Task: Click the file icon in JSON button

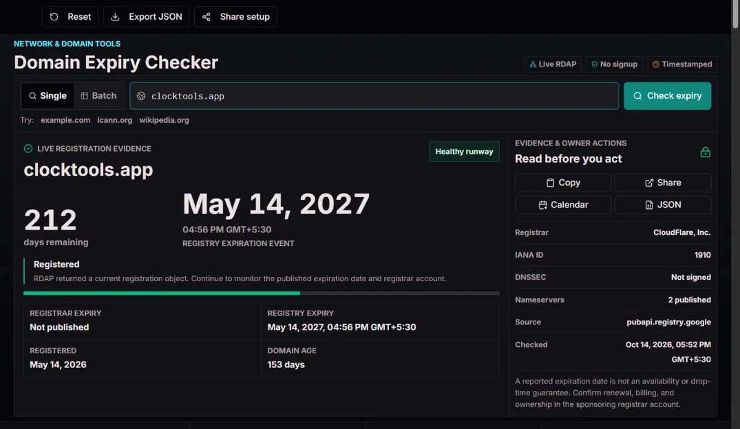Action: pyautogui.click(x=649, y=205)
